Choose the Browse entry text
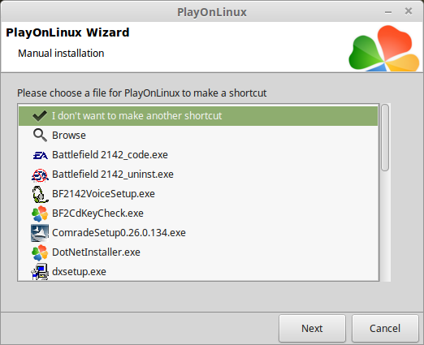Image resolution: width=424 pixels, height=345 pixels. click(x=69, y=136)
